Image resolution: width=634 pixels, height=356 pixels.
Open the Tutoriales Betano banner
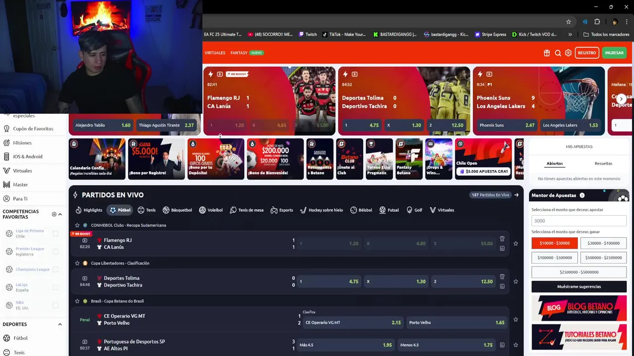click(x=579, y=337)
